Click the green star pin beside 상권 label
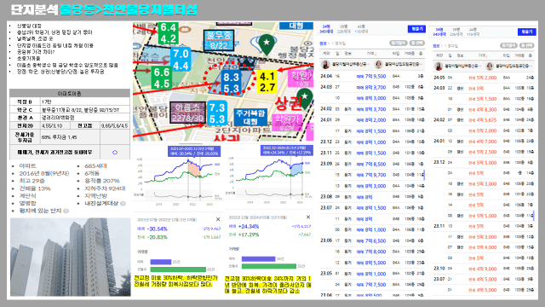The height and width of the screenshot is (307, 545). [x=305, y=99]
